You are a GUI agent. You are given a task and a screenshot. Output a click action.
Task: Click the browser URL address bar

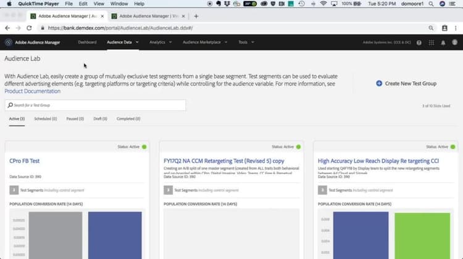pyautogui.click(x=233, y=28)
